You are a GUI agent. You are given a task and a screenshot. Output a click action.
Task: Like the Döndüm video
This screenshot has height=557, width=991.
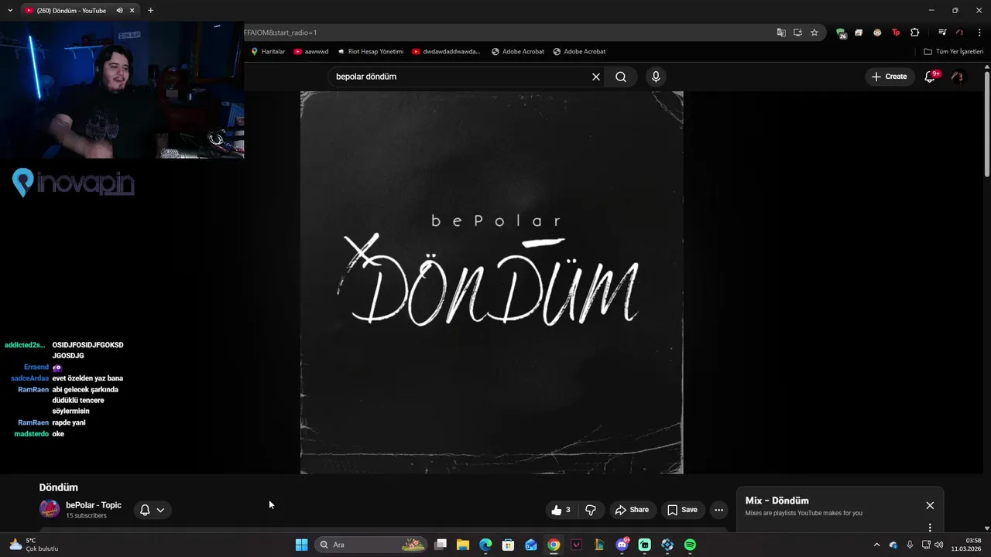561,510
